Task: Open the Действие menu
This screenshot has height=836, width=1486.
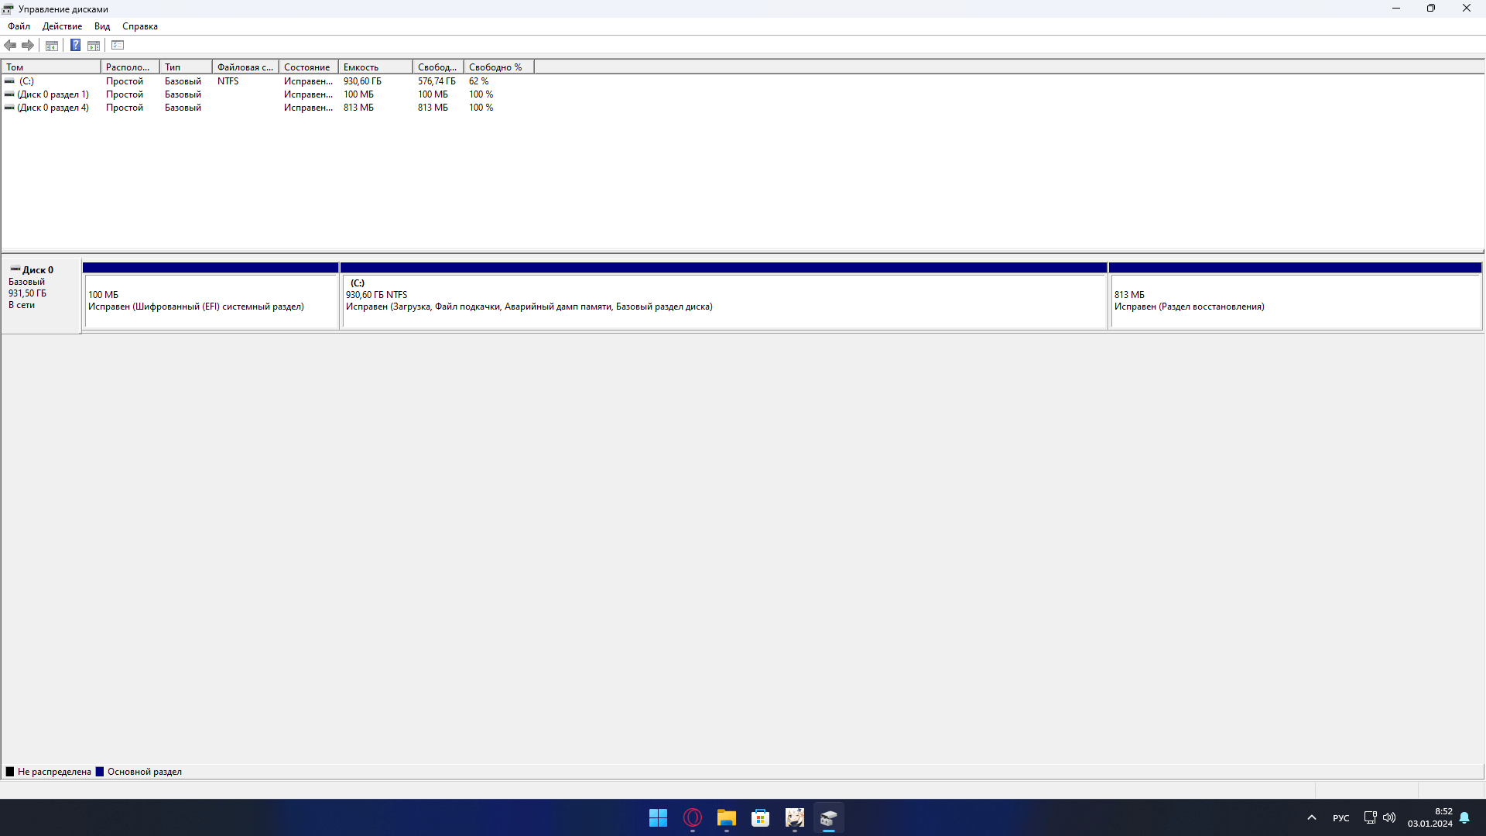Action: point(61,26)
